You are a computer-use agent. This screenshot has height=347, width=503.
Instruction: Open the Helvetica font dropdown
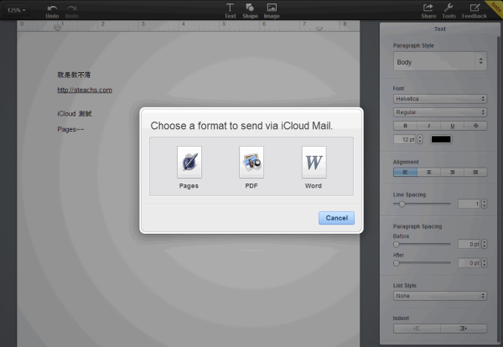pos(440,99)
